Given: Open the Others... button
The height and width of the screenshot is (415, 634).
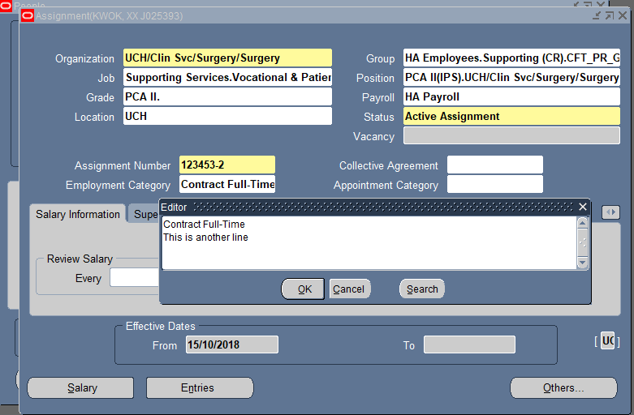Looking at the screenshot, I should pos(563,388).
